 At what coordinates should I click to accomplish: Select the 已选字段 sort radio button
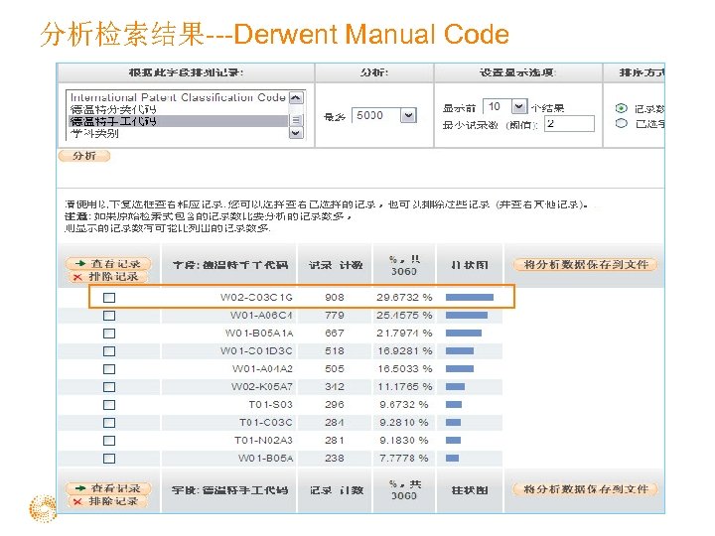tap(621, 123)
